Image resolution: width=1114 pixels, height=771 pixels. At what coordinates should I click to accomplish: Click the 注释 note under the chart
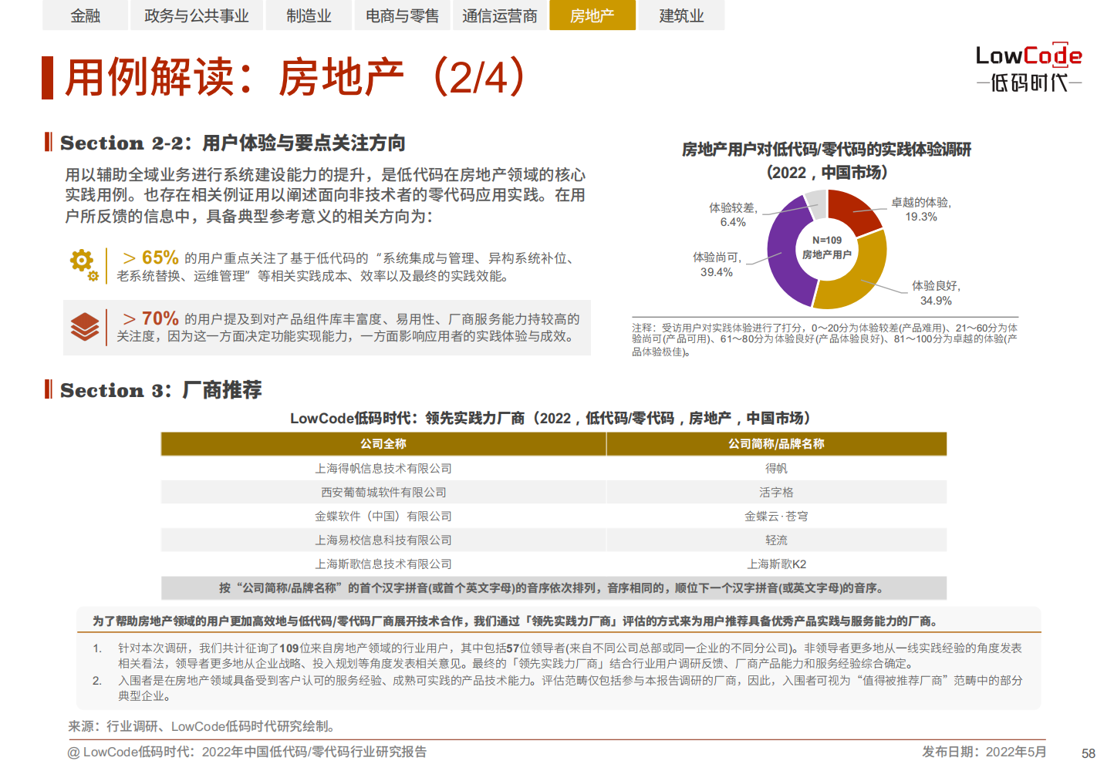tap(825, 339)
